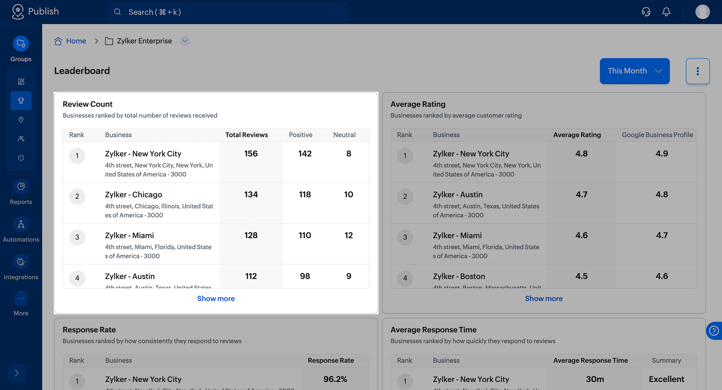Open the More menu in sidebar
The image size is (722, 390).
(21, 299)
